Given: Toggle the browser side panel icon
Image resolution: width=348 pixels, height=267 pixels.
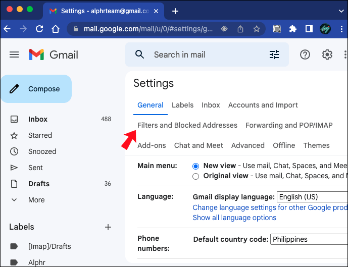Looking at the screenshot, I should coord(309,29).
